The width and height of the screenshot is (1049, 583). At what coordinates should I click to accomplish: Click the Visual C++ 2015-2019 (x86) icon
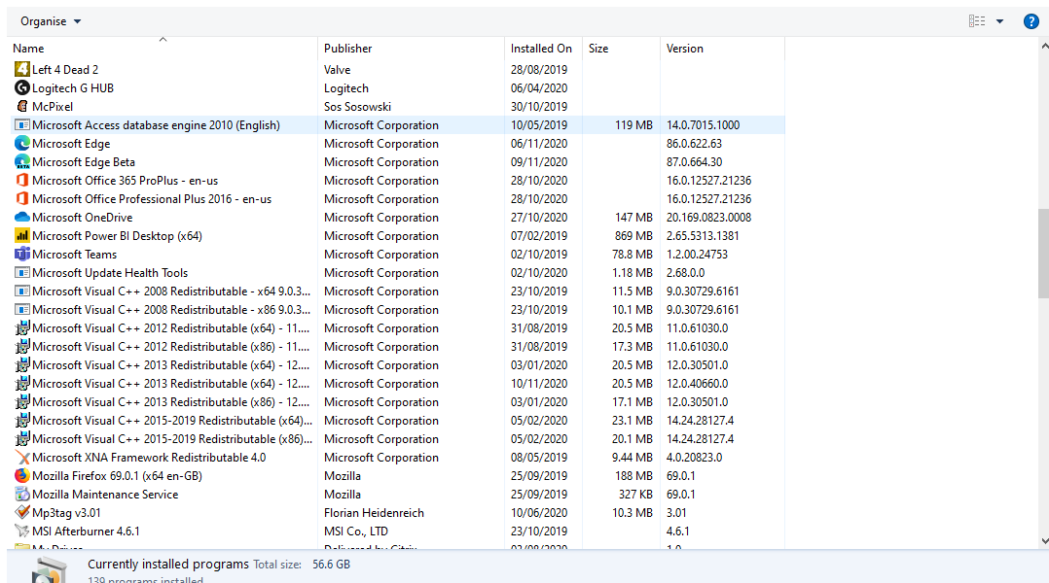click(22, 439)
